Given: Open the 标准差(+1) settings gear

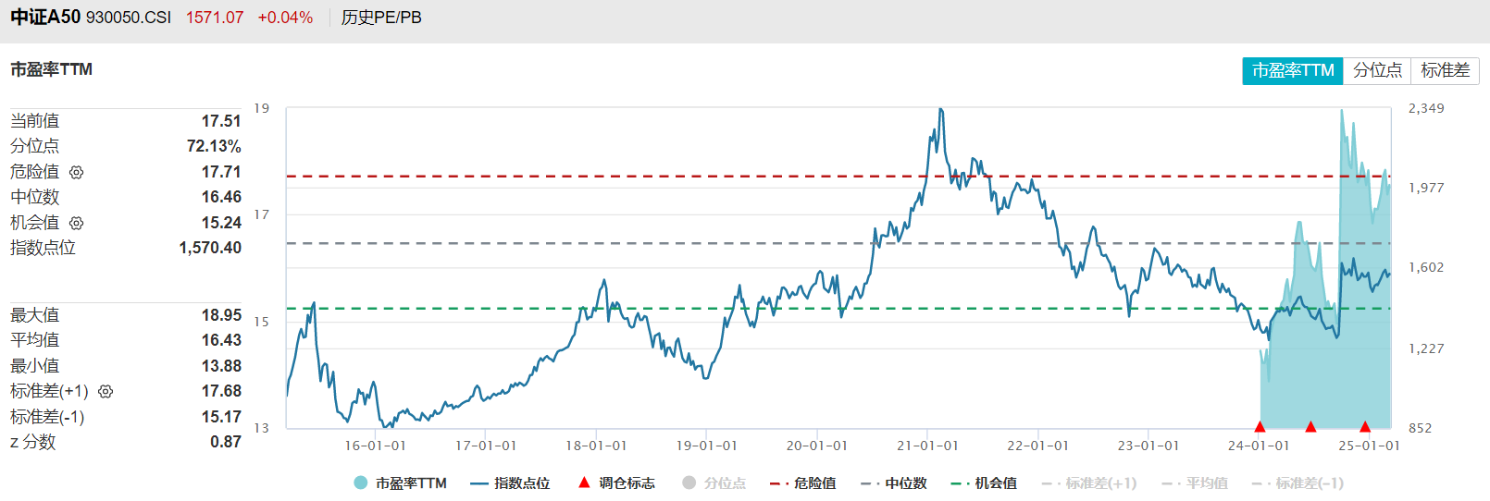Looking at the screenshot, I should [106, 391].
